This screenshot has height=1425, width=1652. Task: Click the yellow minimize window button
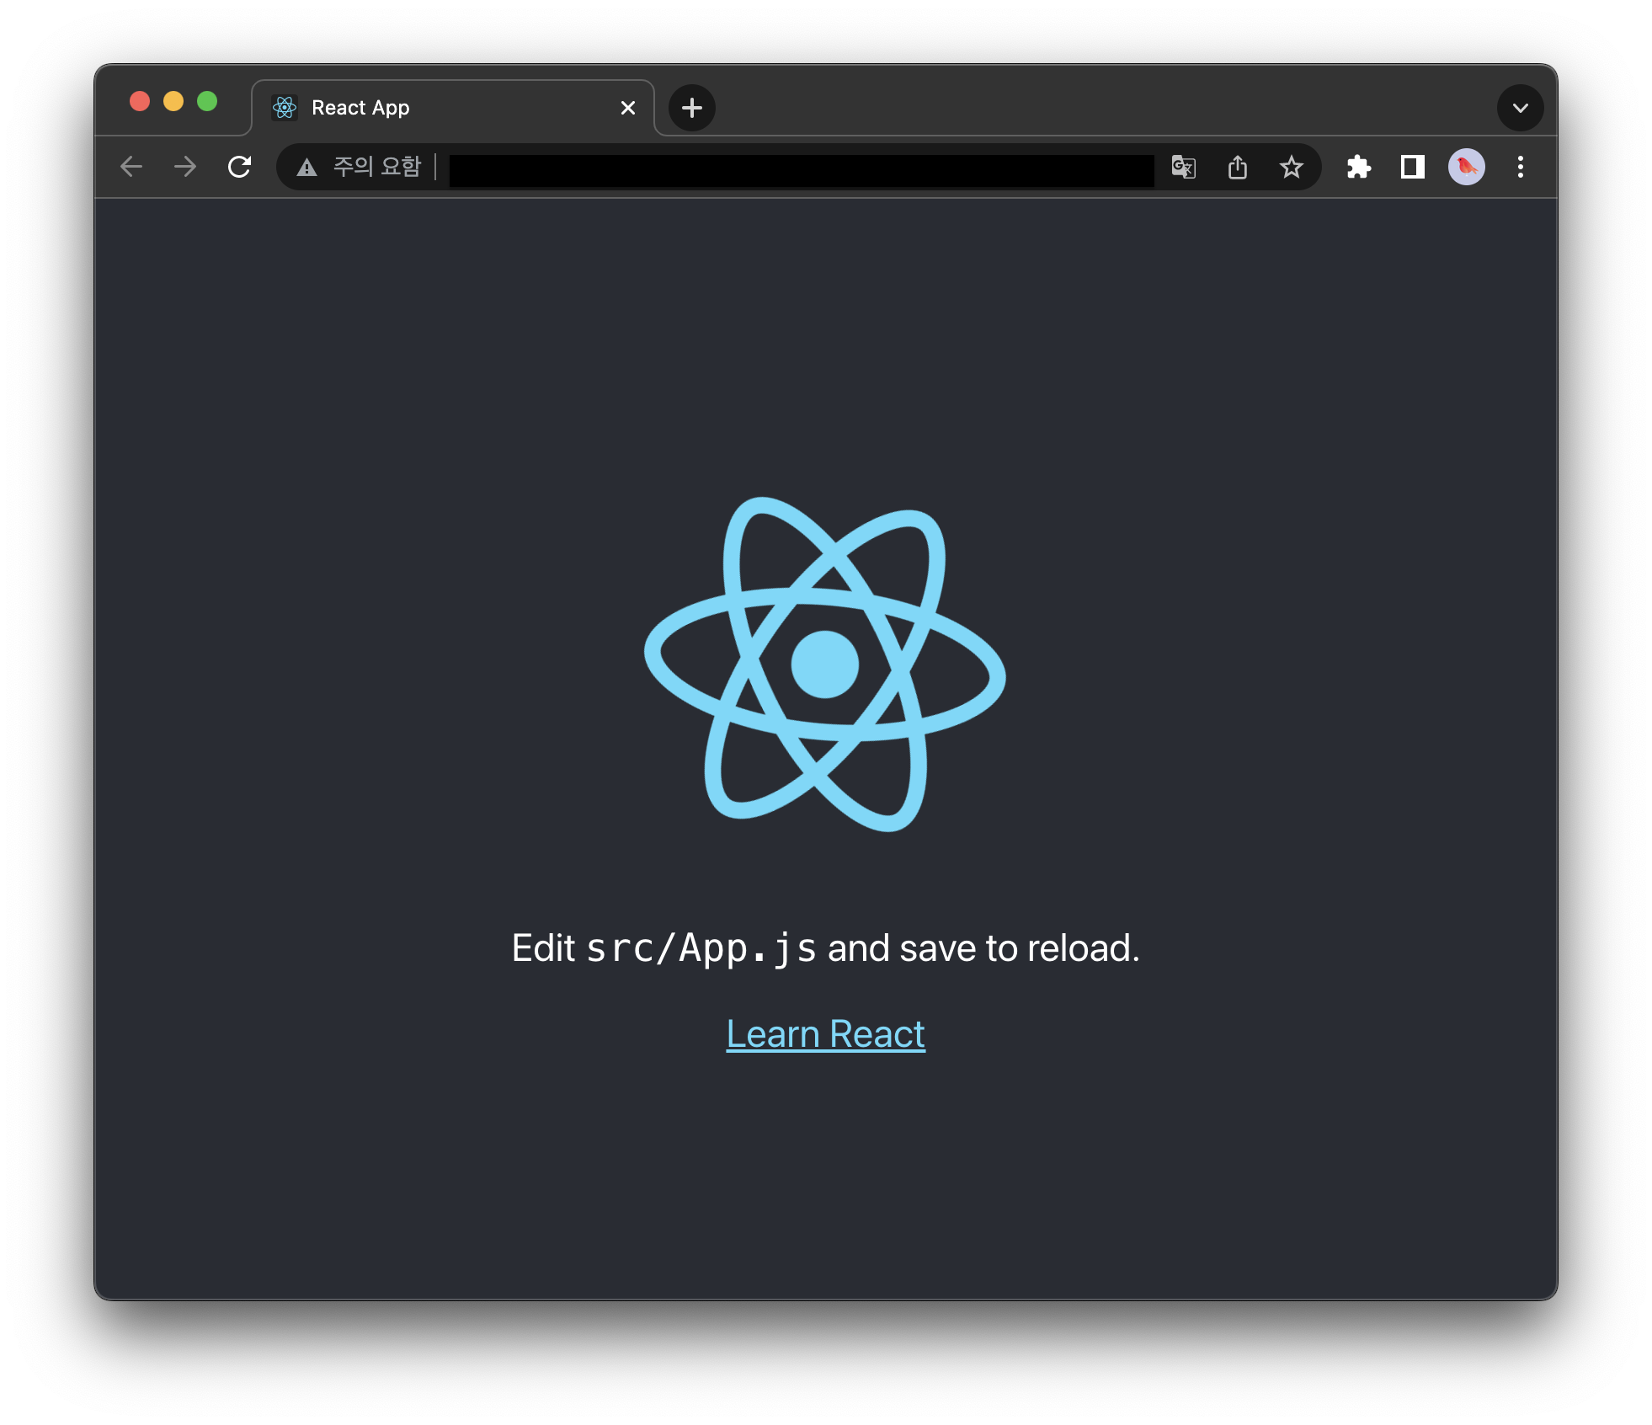[173, 101]
